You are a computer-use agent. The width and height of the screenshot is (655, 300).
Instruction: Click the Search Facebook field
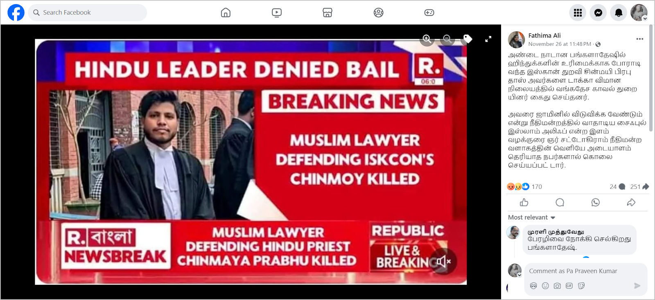(88, 13)
